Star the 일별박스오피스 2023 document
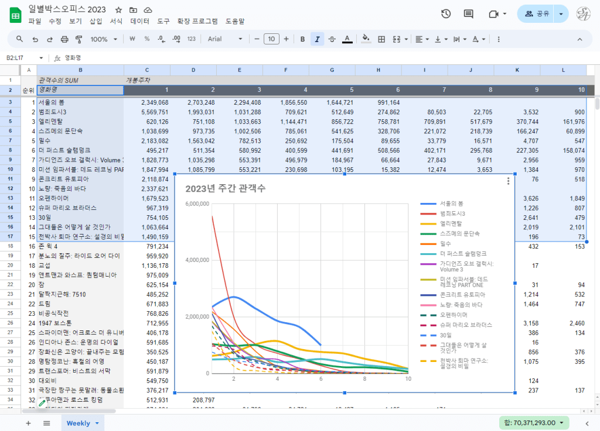This screenshot has width=600, height=431. click(x=119, y=11)
